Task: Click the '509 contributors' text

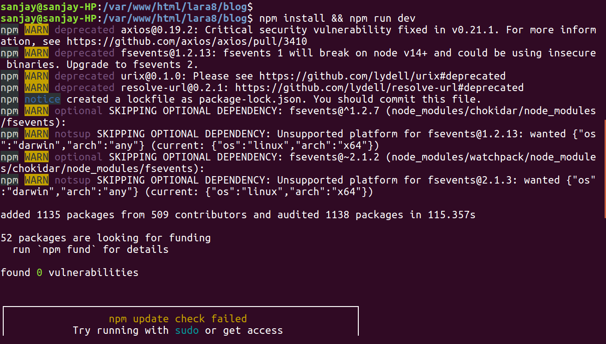Action: point(199,215)
